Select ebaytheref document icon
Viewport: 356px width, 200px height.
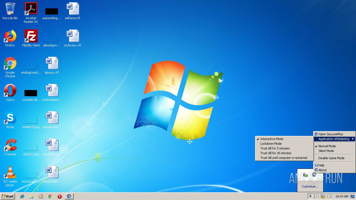[52, 174]
